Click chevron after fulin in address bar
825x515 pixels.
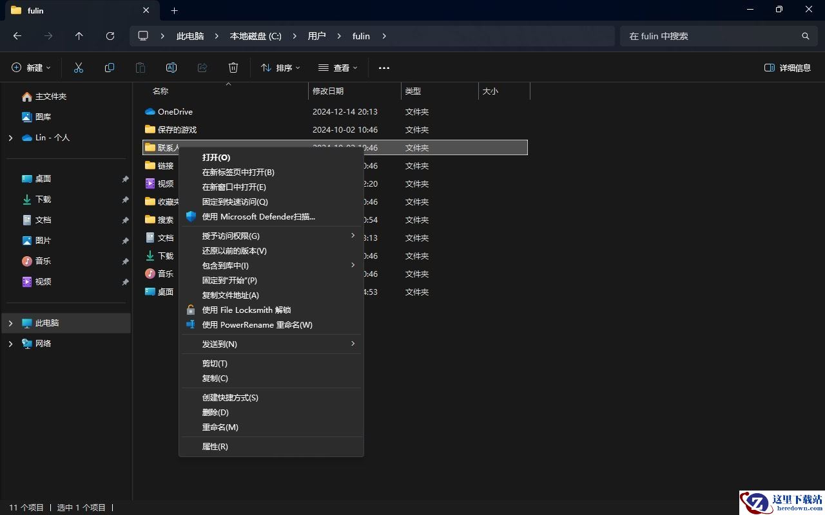(384, 36)
